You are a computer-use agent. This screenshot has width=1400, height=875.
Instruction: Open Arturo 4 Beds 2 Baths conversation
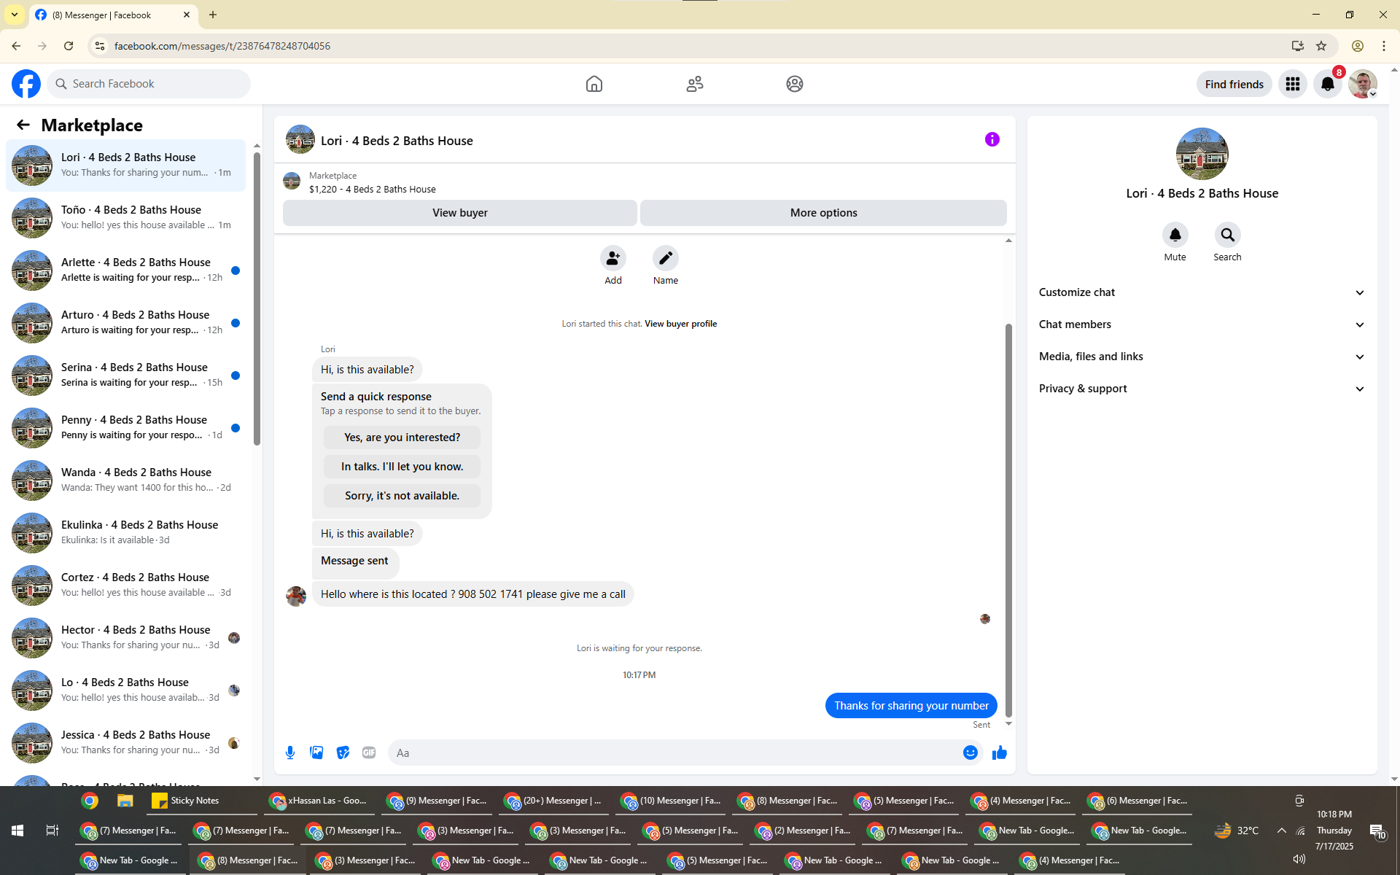125,322
